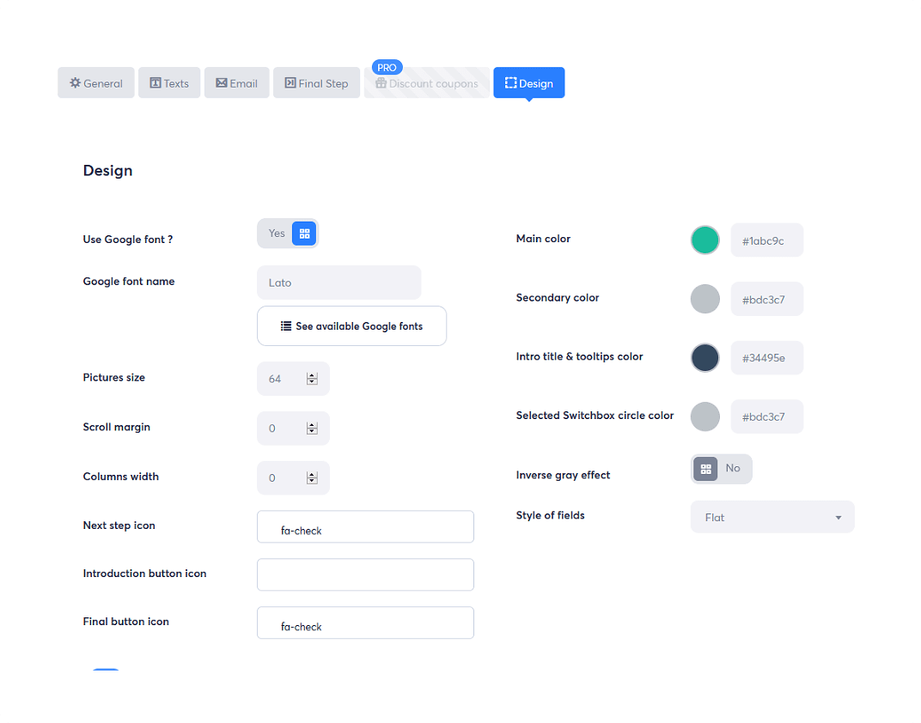Click the Pictures size number field
This screenshot has height=723, width=921.
pyautogui.click(x=293, y=379)
